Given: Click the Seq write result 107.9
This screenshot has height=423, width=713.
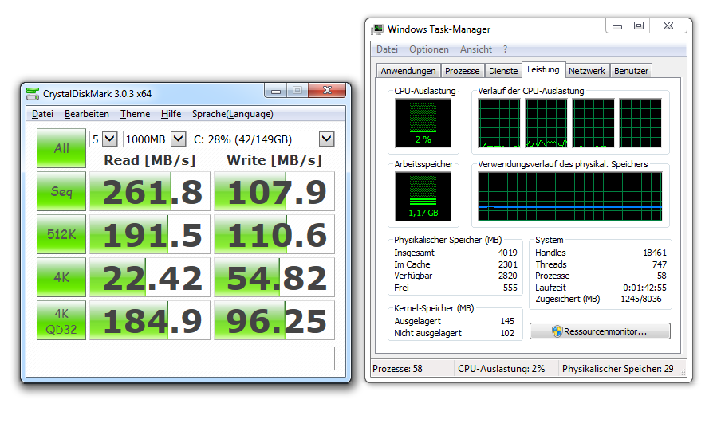Looking at the screenshot, I should click(274, 191).
